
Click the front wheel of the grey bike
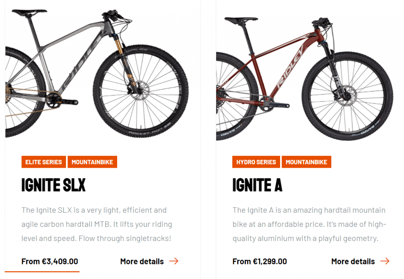point(141,91)
